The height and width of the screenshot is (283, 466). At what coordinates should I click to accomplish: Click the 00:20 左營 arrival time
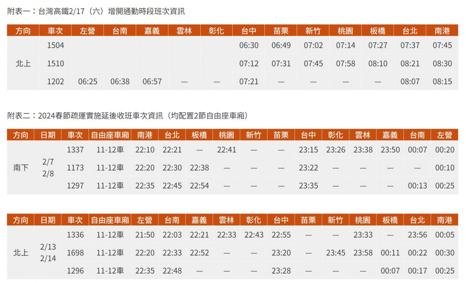[x=445, y=150]
